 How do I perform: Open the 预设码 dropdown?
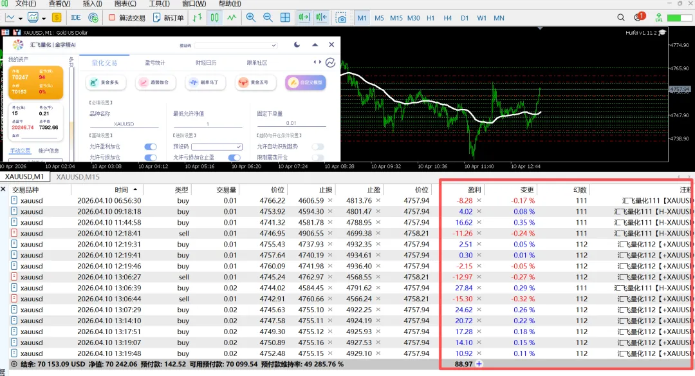(x=216, y=147)
